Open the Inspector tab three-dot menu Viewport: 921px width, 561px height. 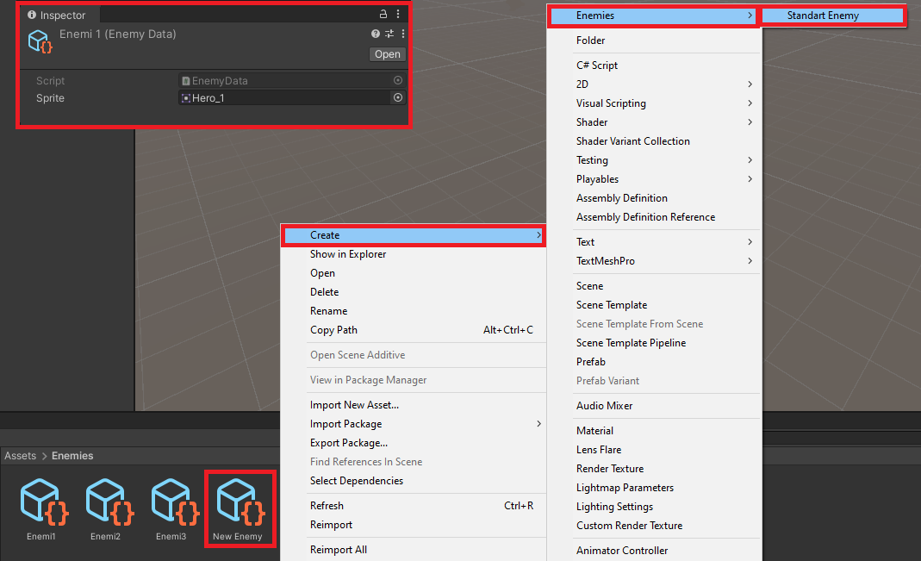(x=398, y=14)
